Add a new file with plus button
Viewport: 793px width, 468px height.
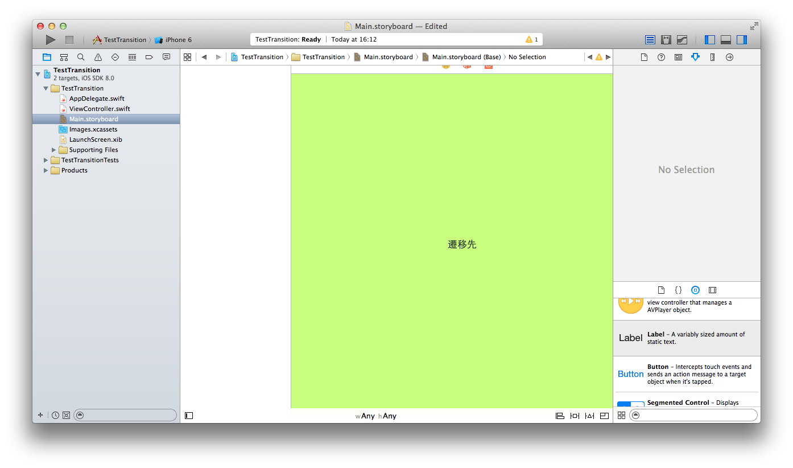(x=40, y=415)
